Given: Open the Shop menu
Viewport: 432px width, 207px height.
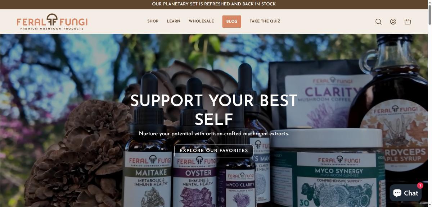Looking at the screenshot, I should click(153, 21).
